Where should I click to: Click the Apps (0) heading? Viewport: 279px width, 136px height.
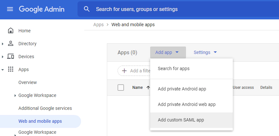coord(128,53)
